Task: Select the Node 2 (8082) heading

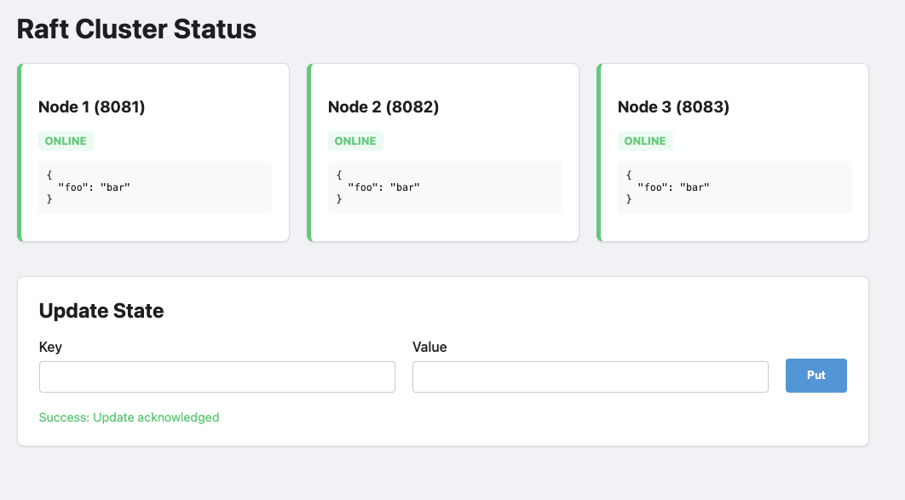Action: 383,107
